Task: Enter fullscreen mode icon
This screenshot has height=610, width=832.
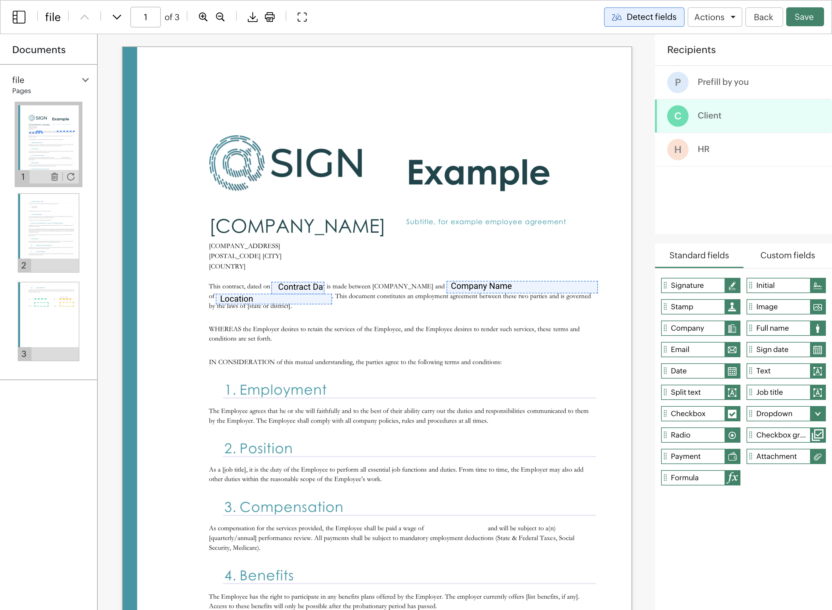Action: (302, 17)
